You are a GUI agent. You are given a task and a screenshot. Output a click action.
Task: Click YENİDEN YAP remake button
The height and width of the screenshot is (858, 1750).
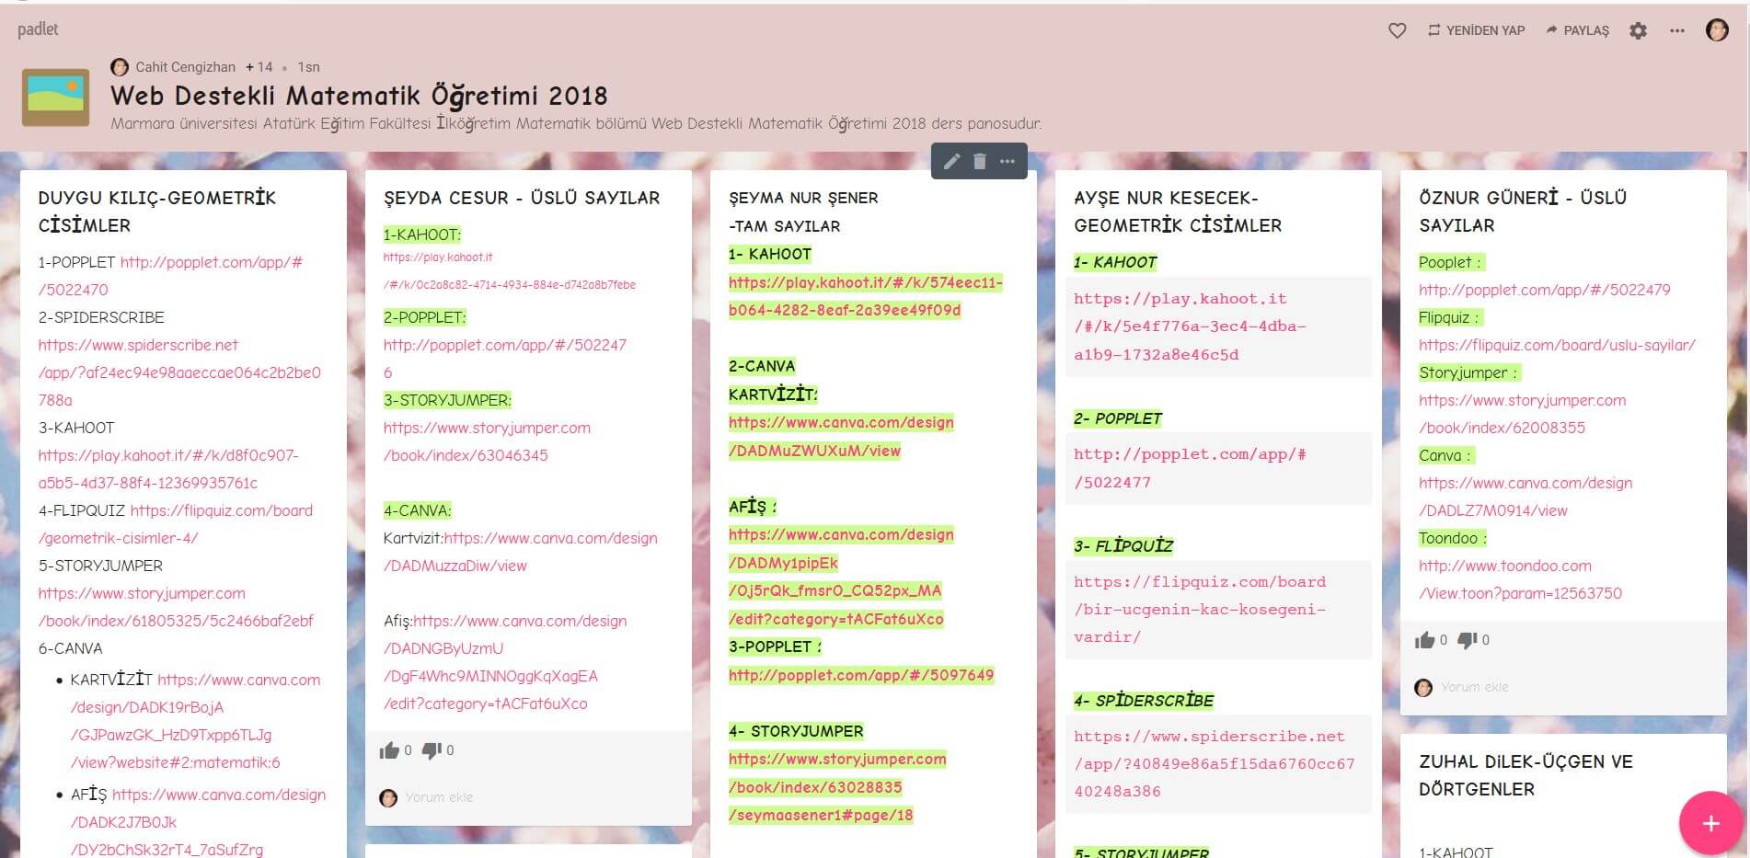tap(1476, 30)
